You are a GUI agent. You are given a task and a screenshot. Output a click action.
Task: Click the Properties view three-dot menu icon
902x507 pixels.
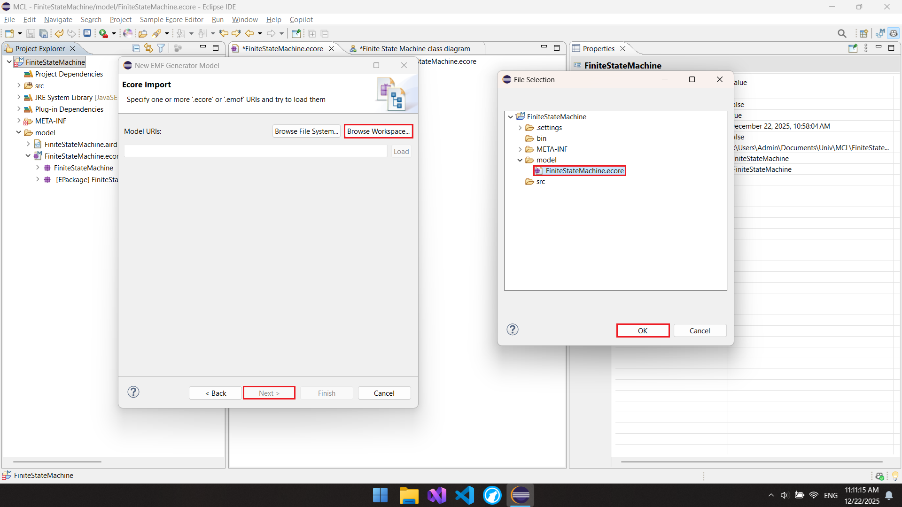click(x=866, y=48)
